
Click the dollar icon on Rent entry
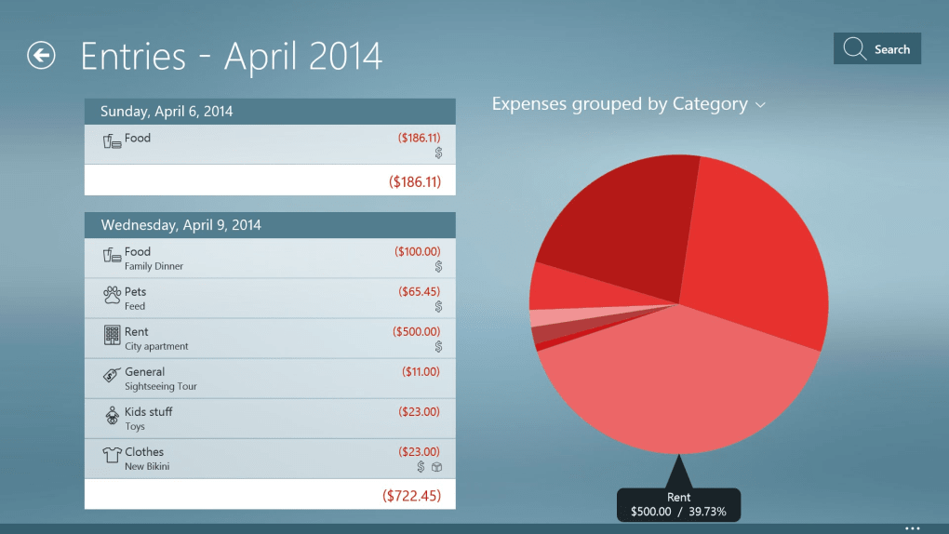click(x=438, y=347)
